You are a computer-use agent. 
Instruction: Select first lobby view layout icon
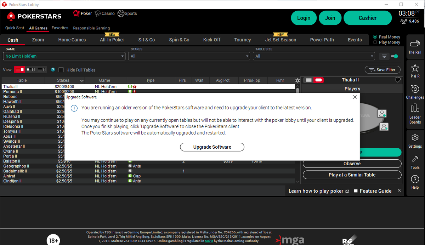point(20,70)
